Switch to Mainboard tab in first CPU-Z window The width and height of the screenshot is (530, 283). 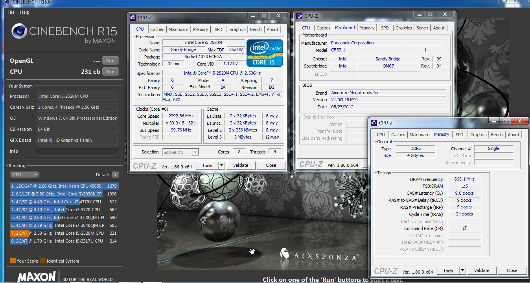[179, 29]
